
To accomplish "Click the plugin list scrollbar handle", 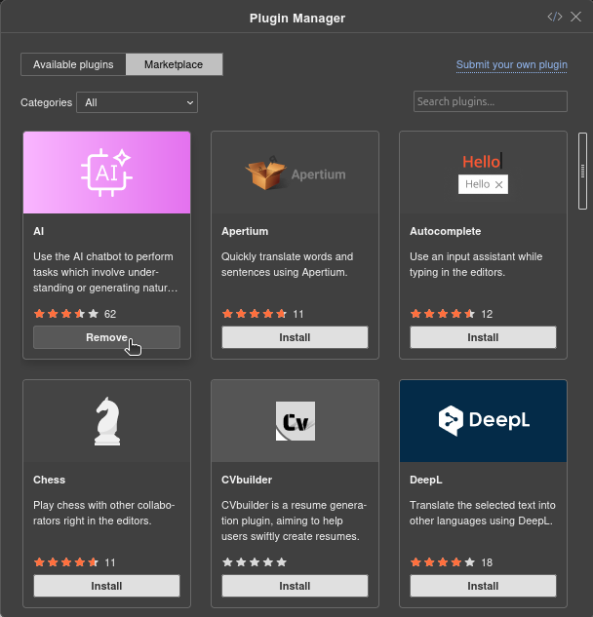I will point(583,172).
